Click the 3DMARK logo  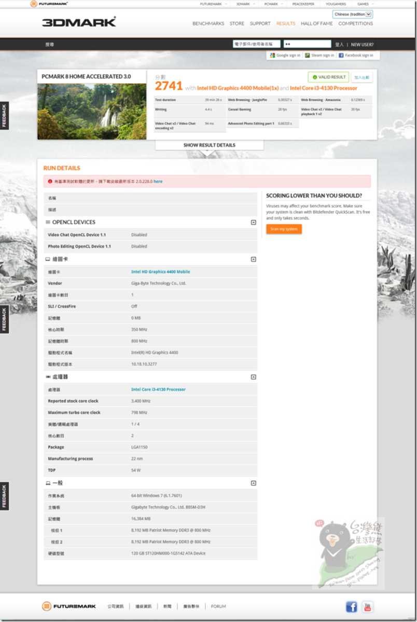tap(79, 22)
